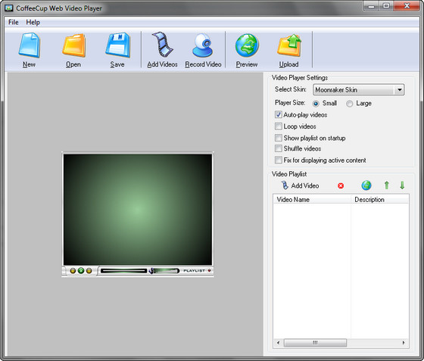Check Show playlist on startup
The width and height of the screenshot is (424, 361).
point(279,138)
